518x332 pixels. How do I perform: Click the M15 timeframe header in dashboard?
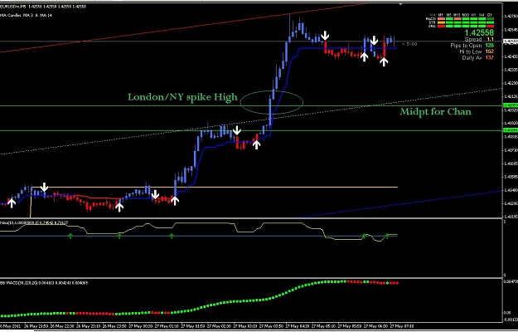pos(457,15)
